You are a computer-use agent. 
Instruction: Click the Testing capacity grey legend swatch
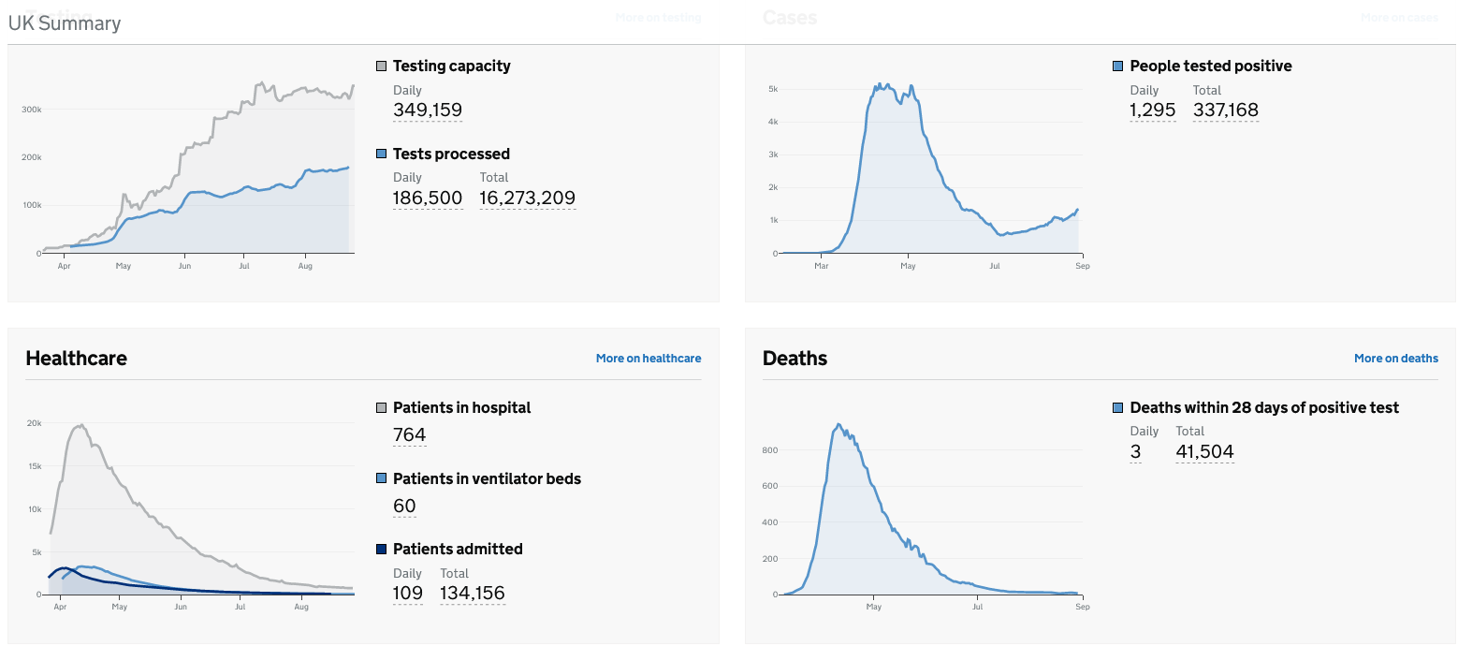[381, 66]
